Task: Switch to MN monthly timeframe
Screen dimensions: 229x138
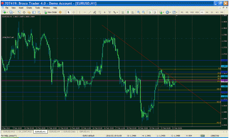Action: (x=222, y=12)
